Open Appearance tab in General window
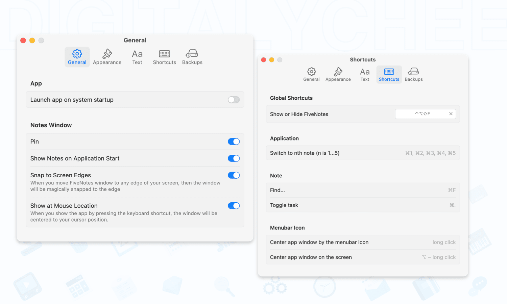The width and height of the screenshot is (507, 304). point(107,57)
